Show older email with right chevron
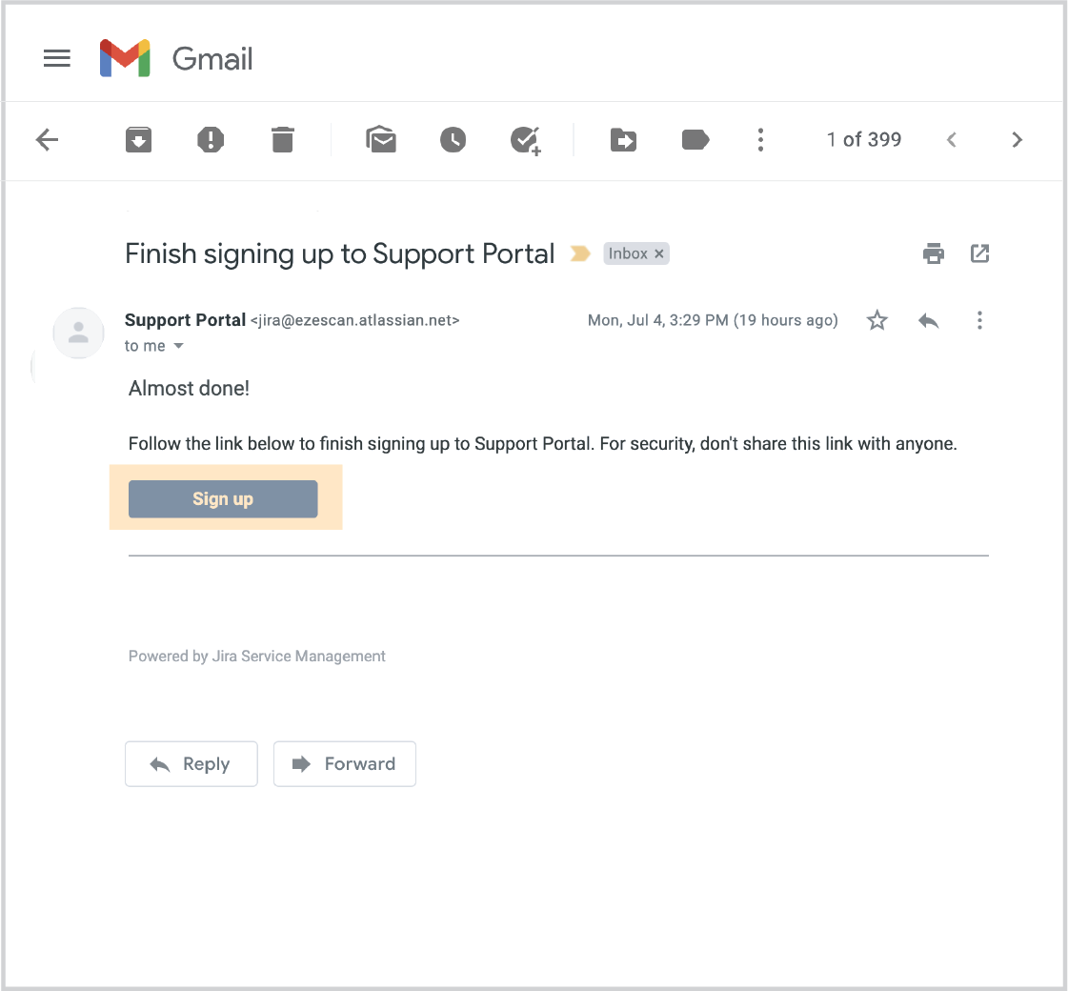Screen dimensions: 1068x991 1018,140
